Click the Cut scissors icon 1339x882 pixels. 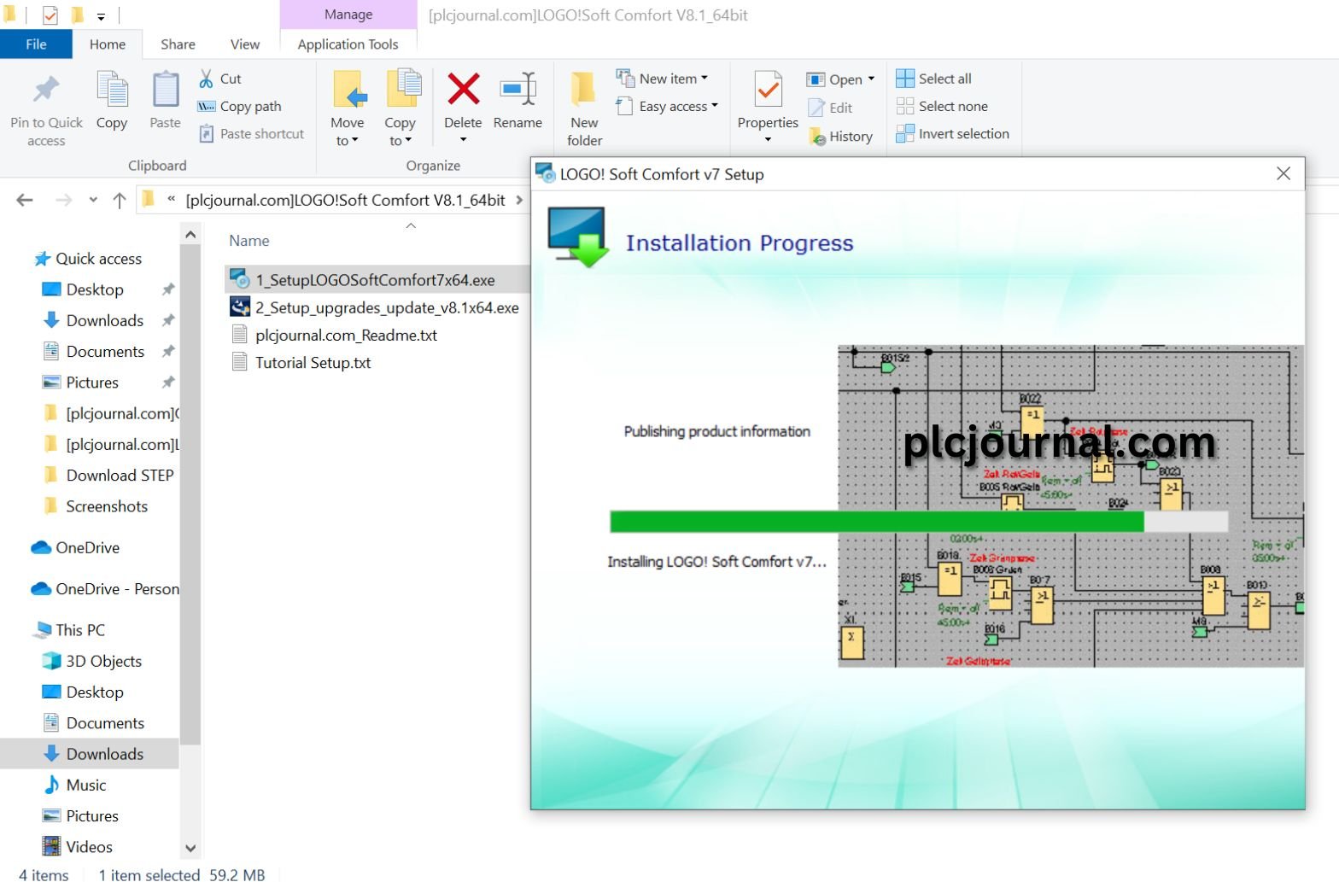point(207,79)
